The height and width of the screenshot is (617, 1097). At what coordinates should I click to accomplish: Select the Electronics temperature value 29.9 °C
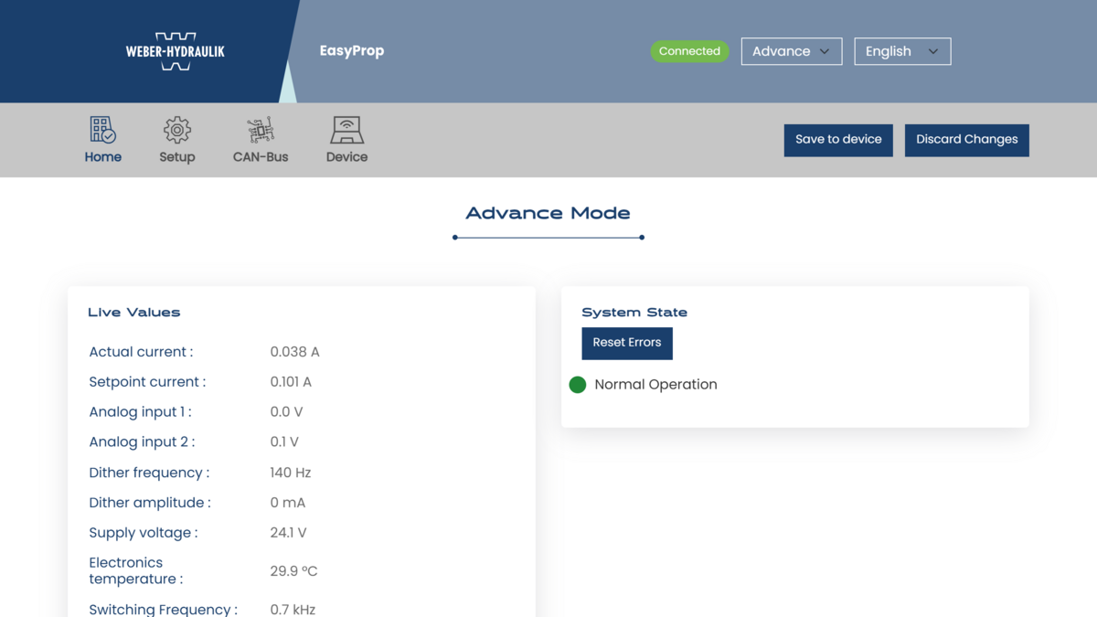tap(293, 571)
